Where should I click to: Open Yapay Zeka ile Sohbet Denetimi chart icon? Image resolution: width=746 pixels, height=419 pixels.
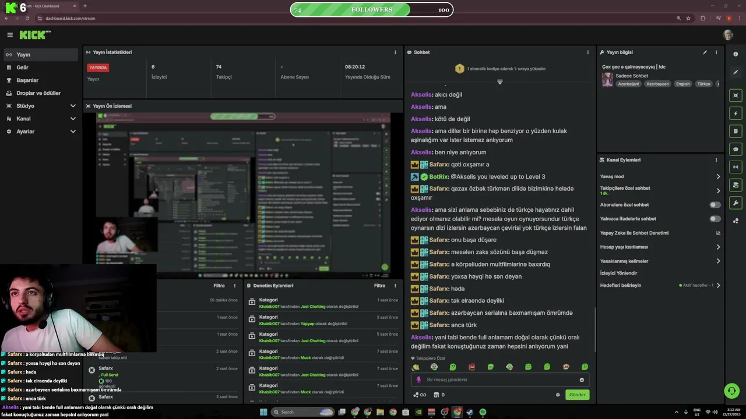point(718,233)
